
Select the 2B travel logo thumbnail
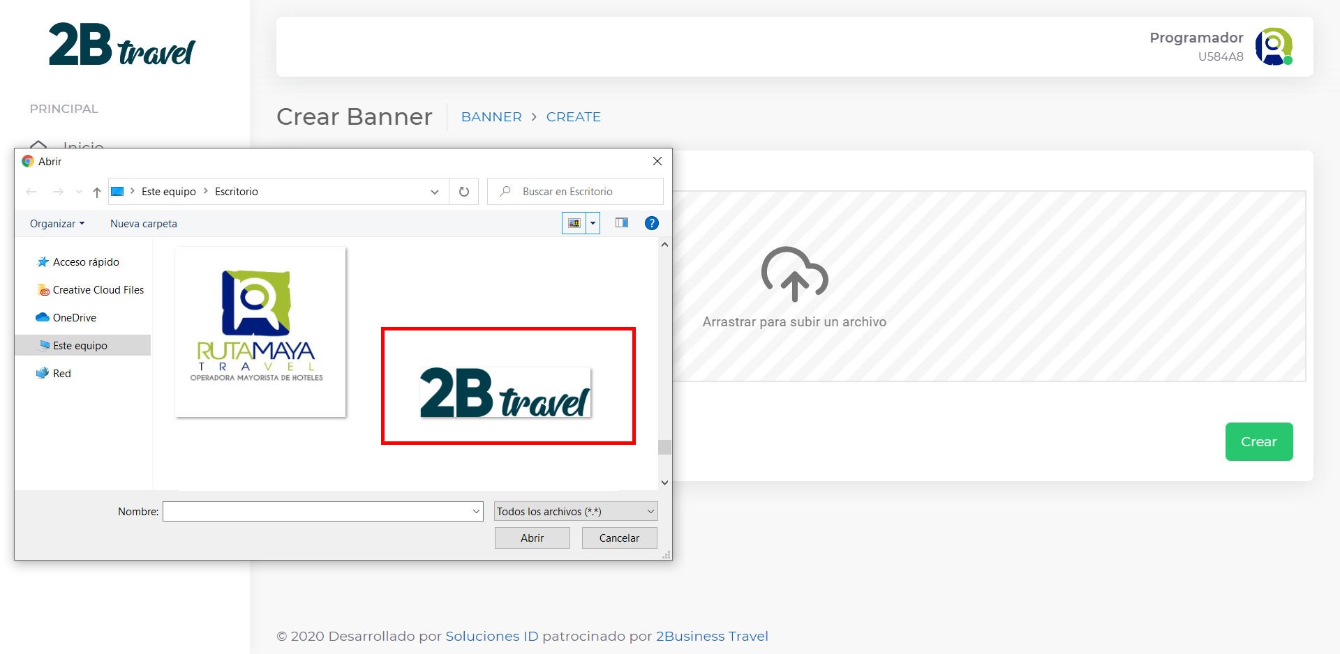tap(505, 392)
